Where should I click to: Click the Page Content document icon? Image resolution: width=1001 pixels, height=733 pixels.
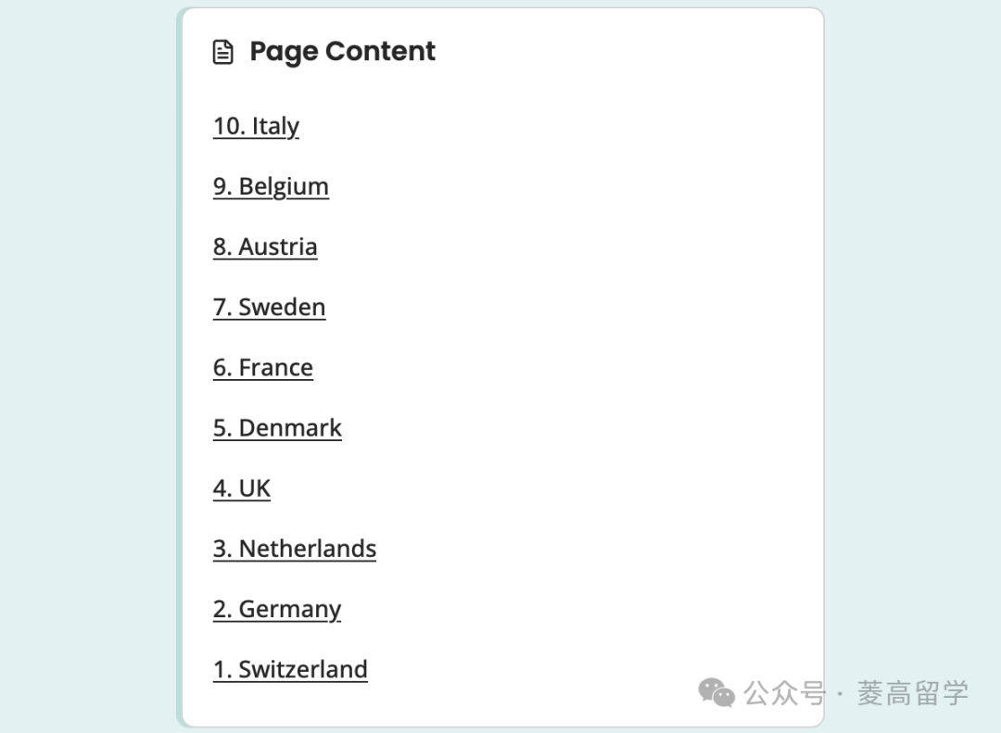pos(222,52)
